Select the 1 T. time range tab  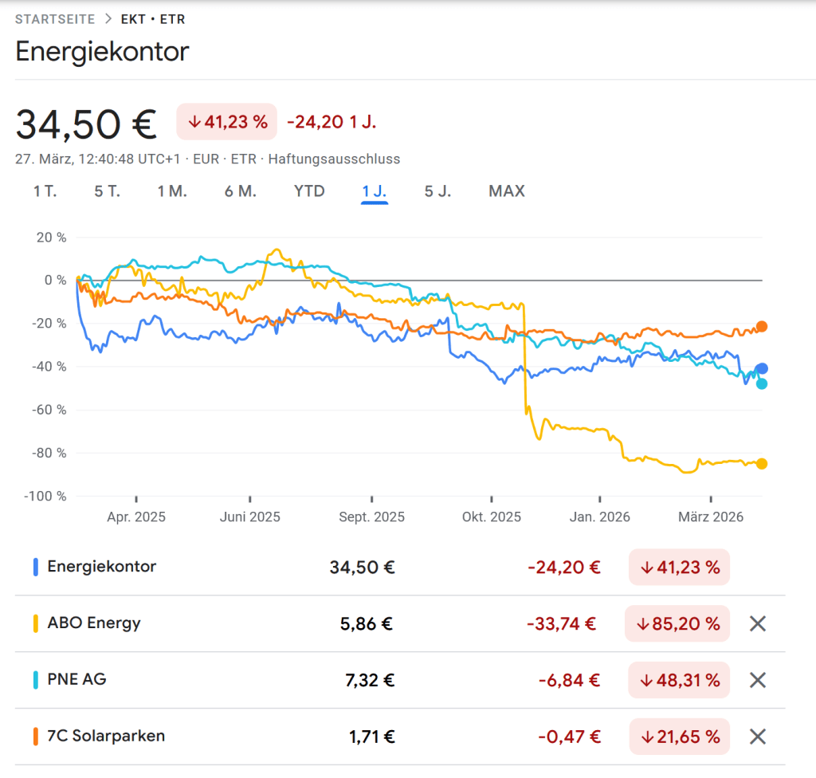(45, 191)
